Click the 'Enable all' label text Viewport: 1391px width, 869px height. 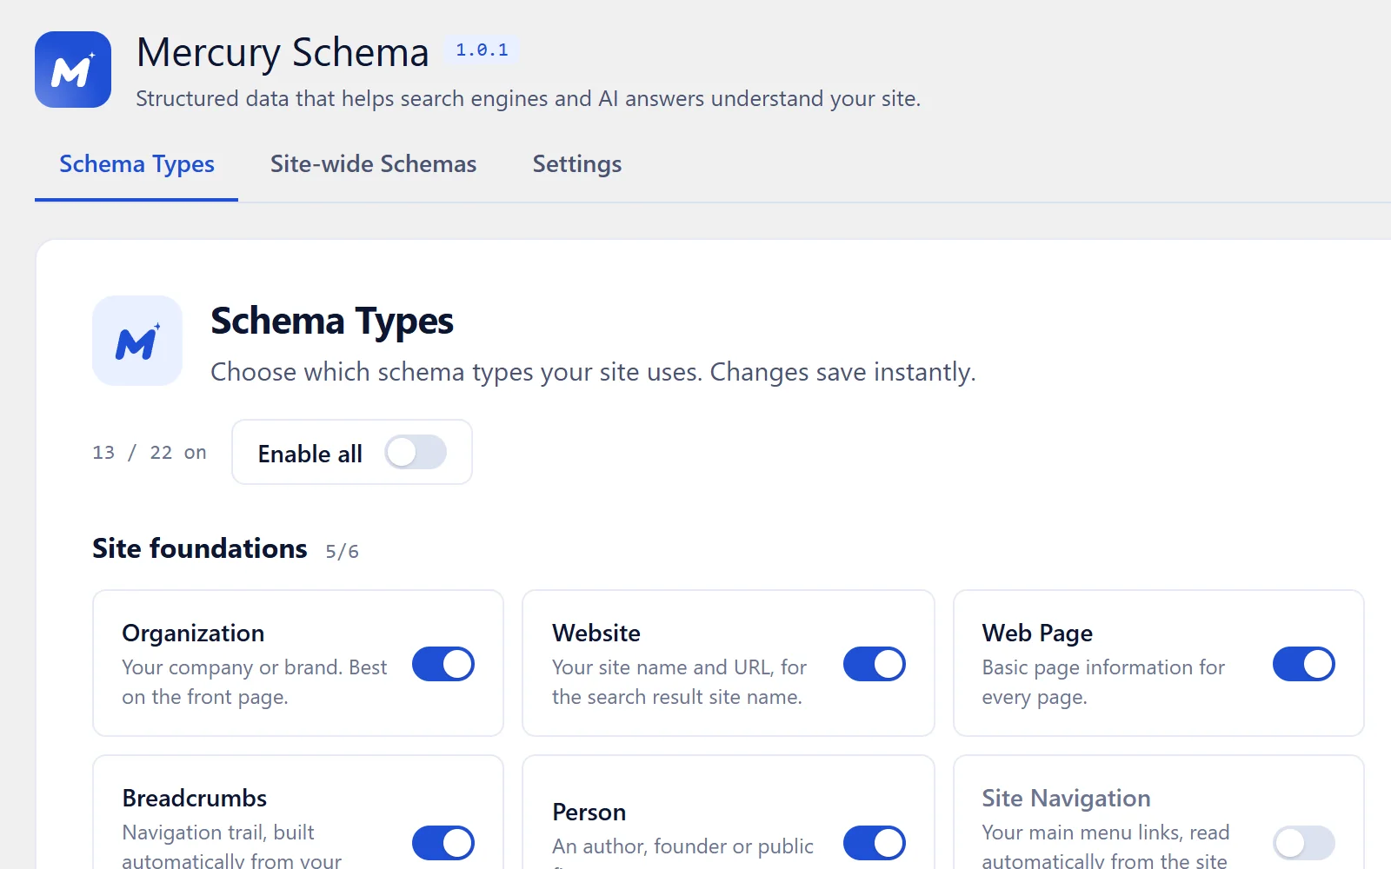(x=310, y=454)
